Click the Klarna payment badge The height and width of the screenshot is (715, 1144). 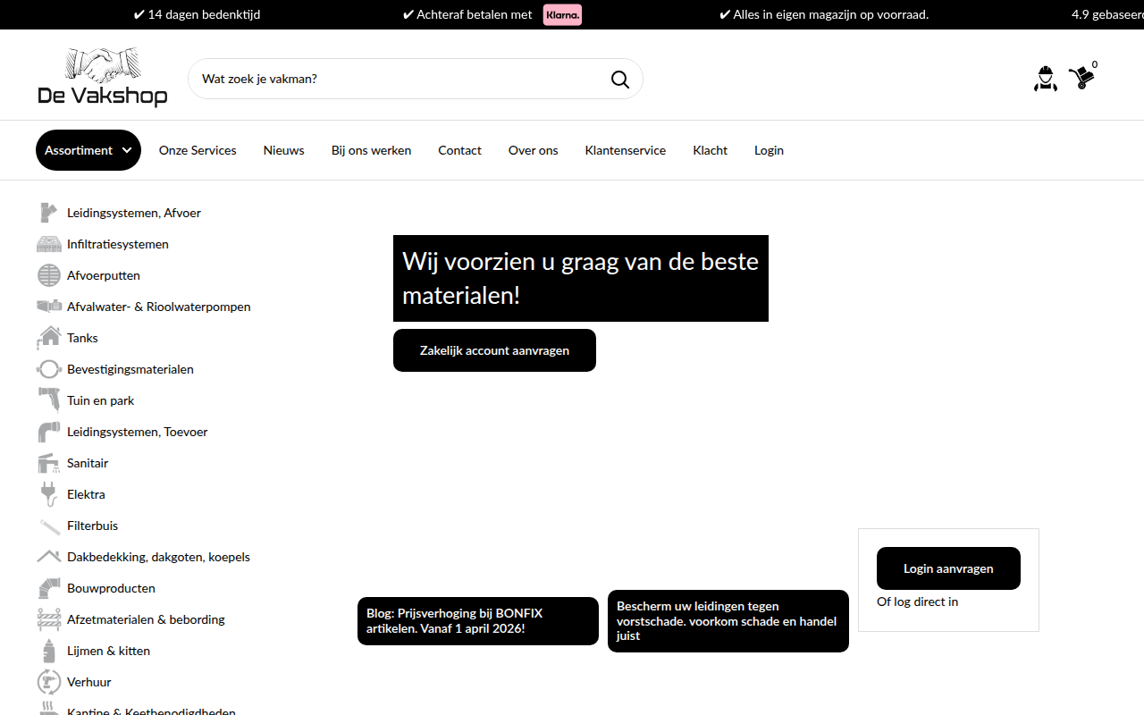pos(562,14)
